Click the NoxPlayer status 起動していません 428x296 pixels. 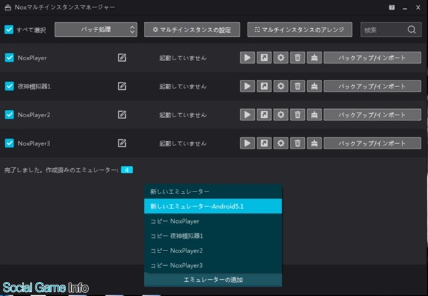[x=183, y=58]
